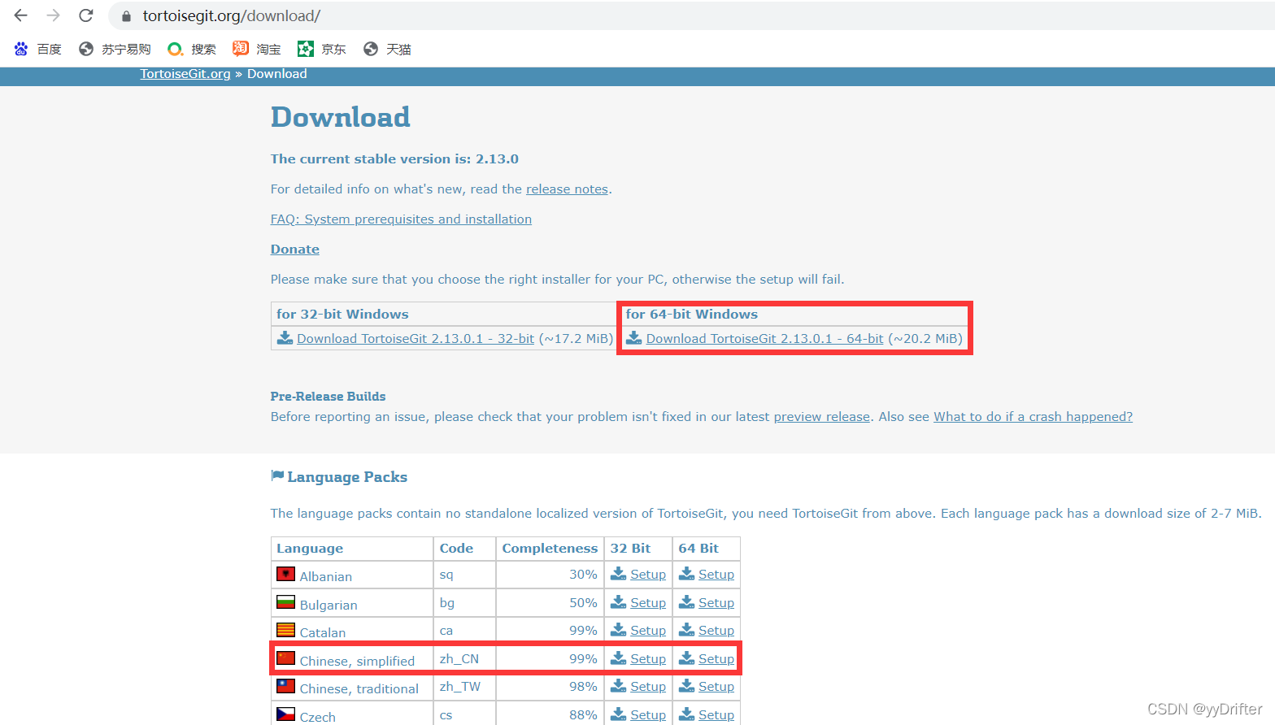Click the Albanian flag icon

[x=285, y=574]
